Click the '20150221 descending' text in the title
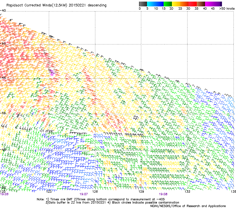 click(88, 5)
